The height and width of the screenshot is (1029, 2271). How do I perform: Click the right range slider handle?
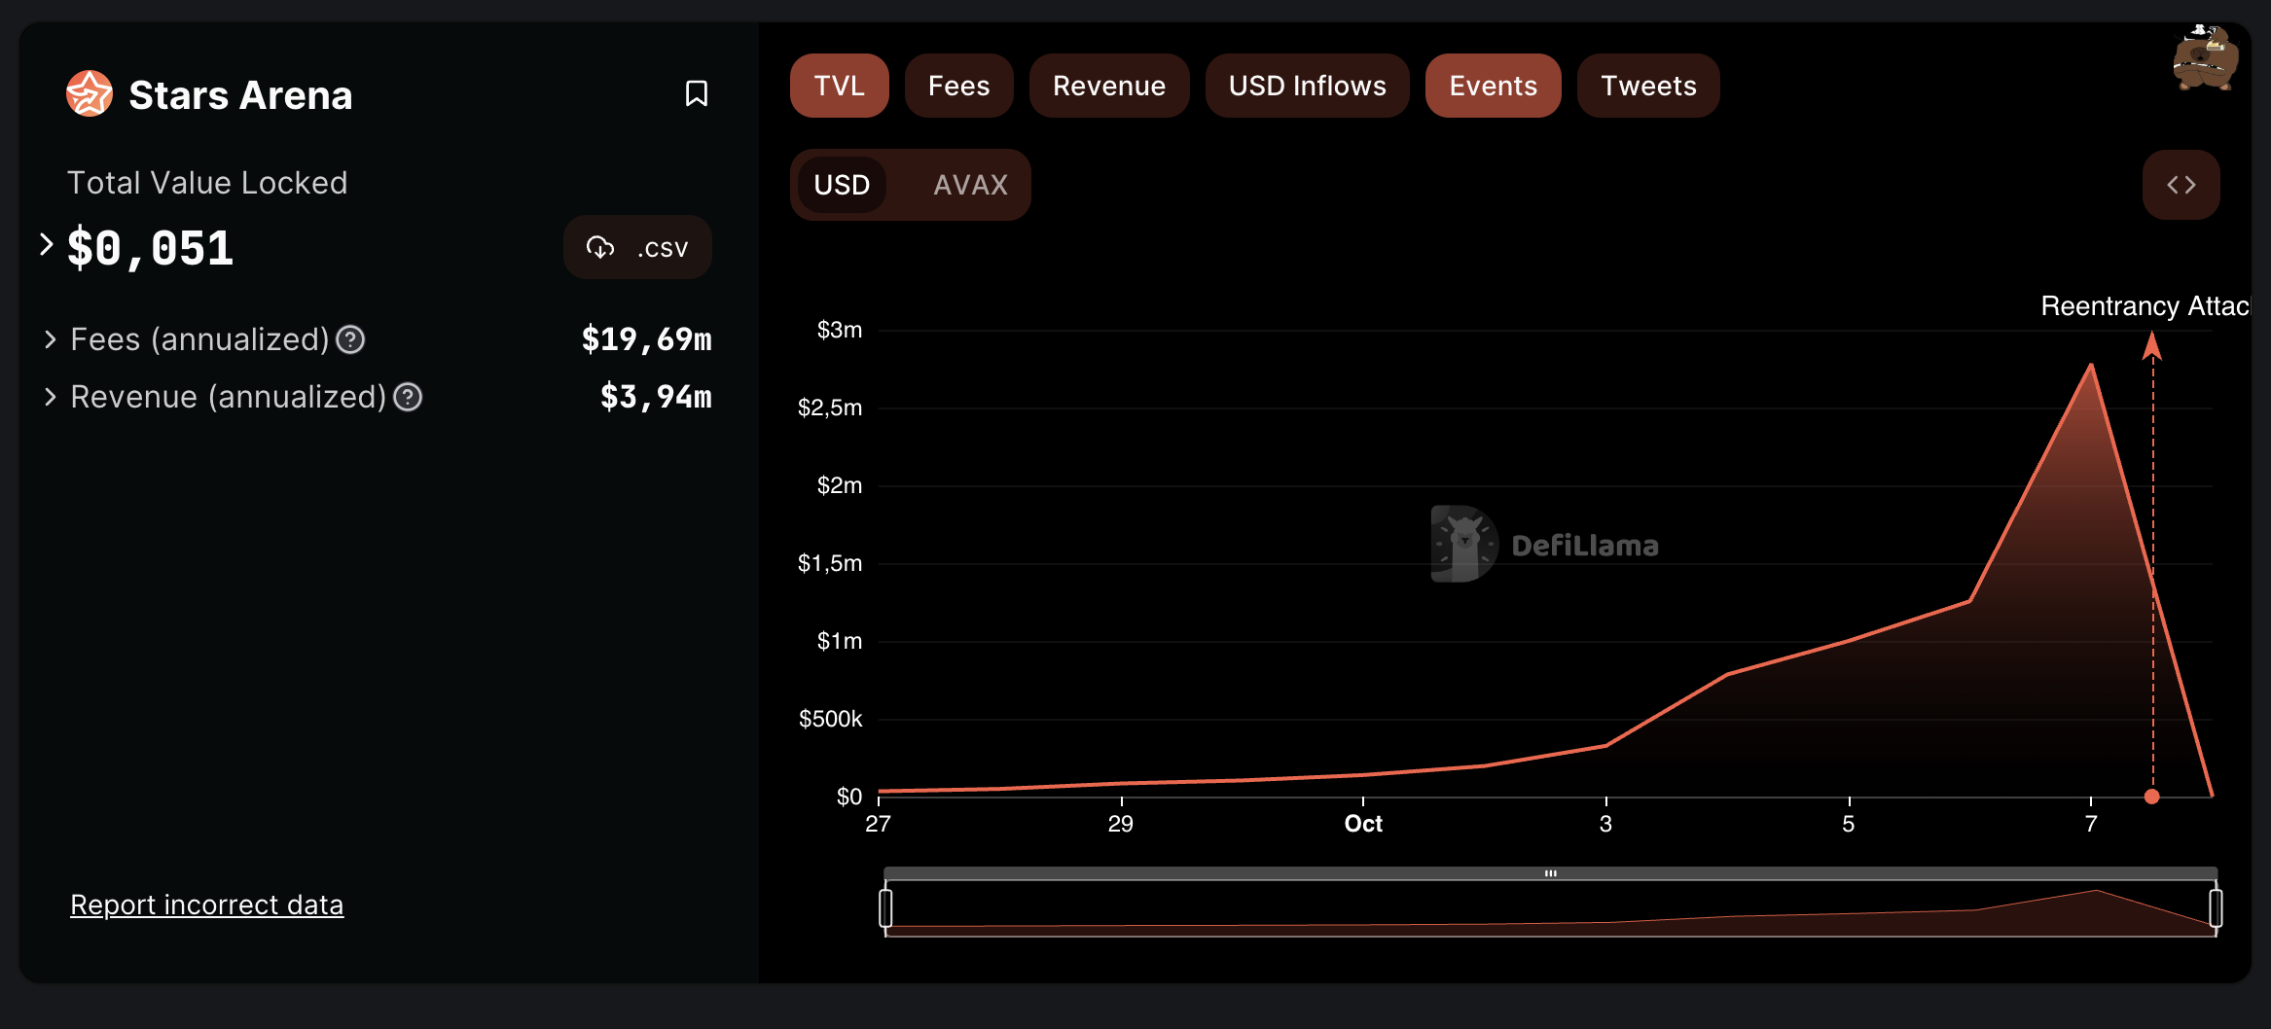tap(2216, 907)
